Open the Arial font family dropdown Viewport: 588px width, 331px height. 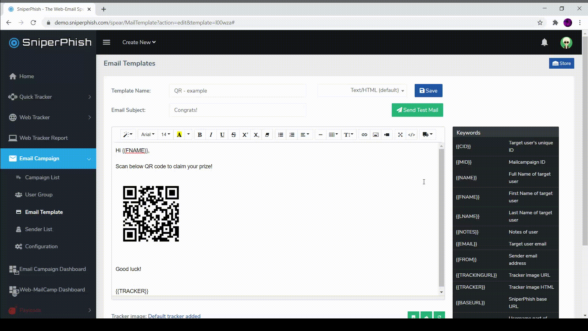[x=148, y=135]
